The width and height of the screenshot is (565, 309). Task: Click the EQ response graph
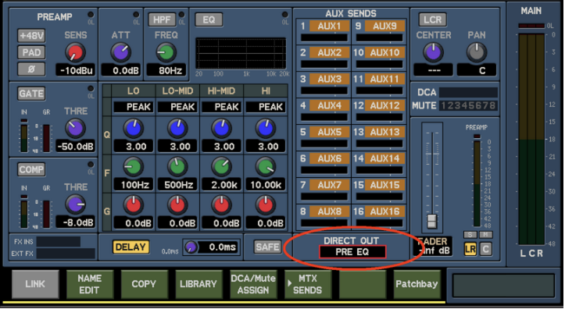point(241,53)
